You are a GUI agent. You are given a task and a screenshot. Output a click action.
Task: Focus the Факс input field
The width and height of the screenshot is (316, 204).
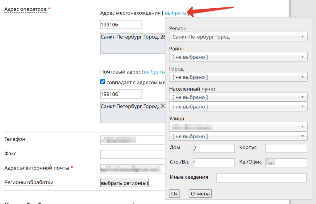(x=133, y=154)
